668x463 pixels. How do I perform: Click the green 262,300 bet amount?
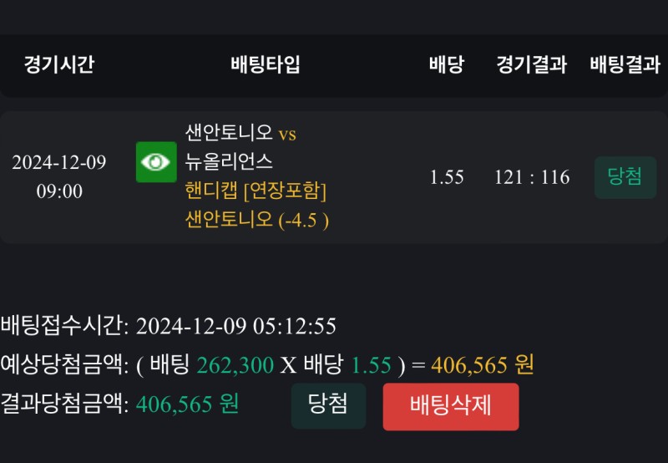[235, 365]
